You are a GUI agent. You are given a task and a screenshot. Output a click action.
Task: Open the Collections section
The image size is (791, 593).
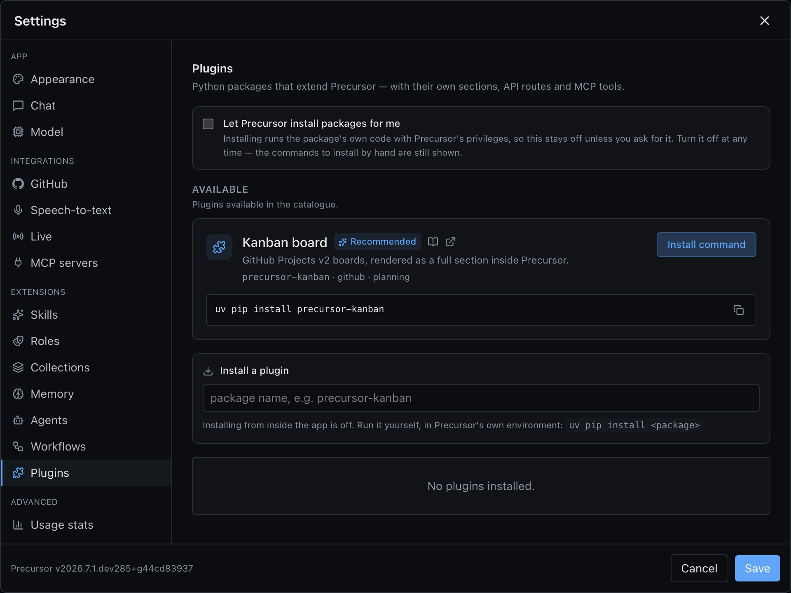tap(86, 367)
